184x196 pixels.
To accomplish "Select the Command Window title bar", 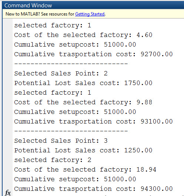I will [x=93, y=6].
